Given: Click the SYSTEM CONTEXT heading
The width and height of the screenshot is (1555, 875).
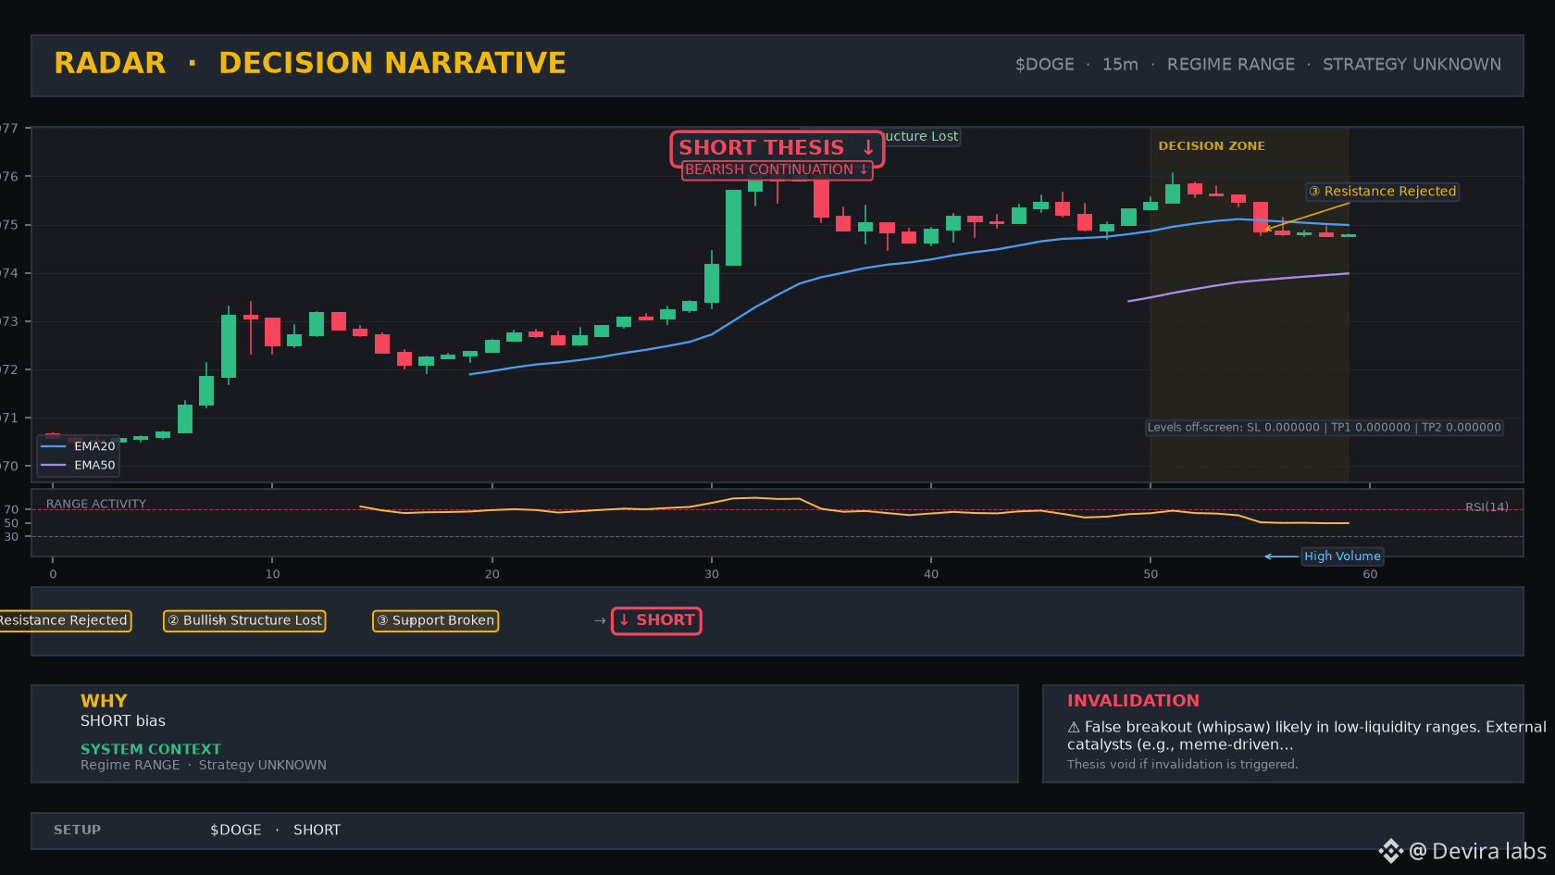Looking at the screenshot, I should [x=151, y=749].
